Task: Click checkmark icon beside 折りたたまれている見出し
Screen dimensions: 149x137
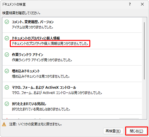Action: [7, 104]
